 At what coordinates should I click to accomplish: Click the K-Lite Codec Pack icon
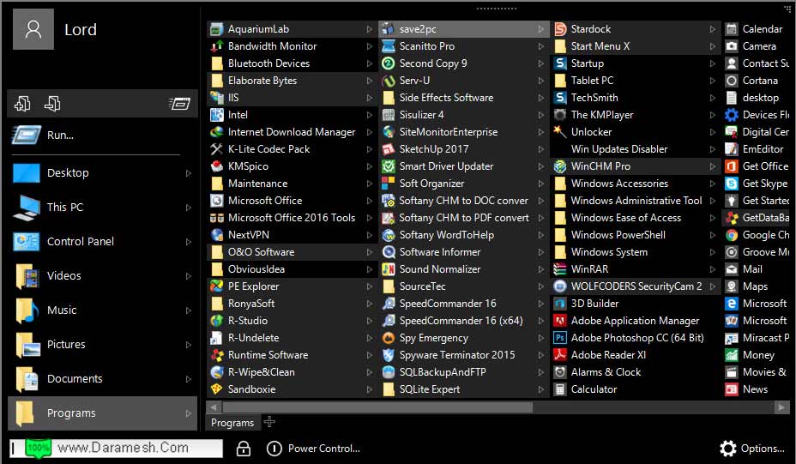217,149
